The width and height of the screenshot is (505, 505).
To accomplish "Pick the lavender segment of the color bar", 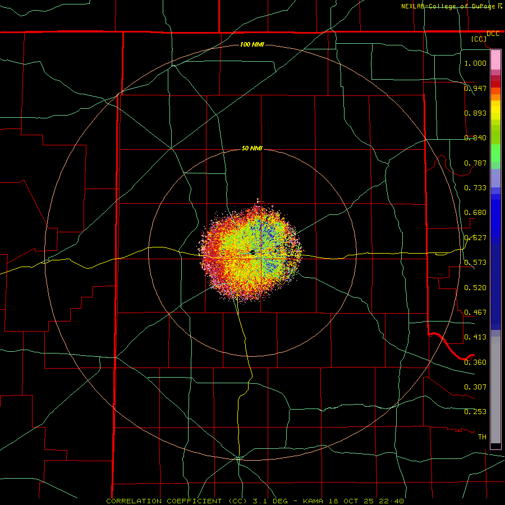I will tap(495, 178).
